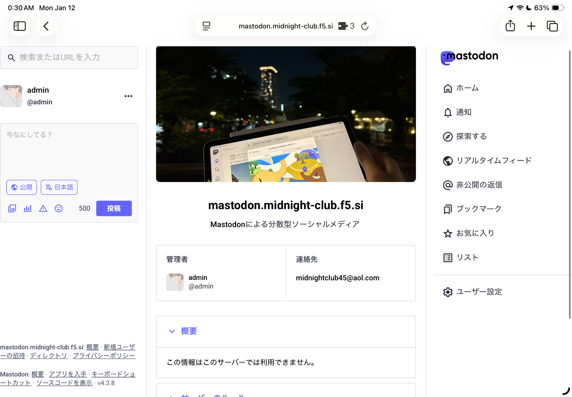572x397 pixels.
Task: Go to ホーム in the navigation
Action: 467,88
